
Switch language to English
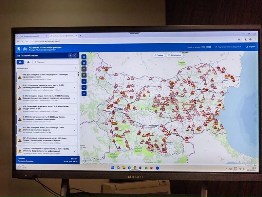pos(250,47)
